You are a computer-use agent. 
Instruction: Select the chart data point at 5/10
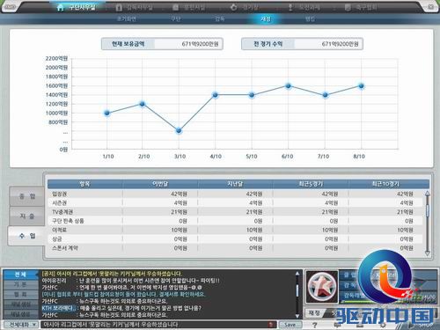[252, 95]
